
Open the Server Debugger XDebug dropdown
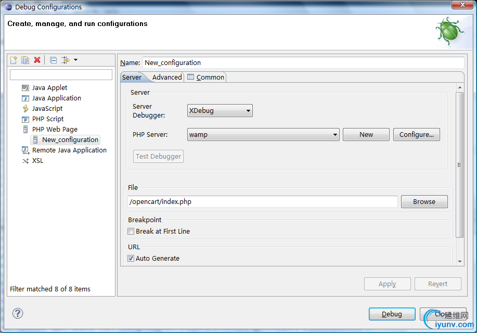click(x=220, y=111)
